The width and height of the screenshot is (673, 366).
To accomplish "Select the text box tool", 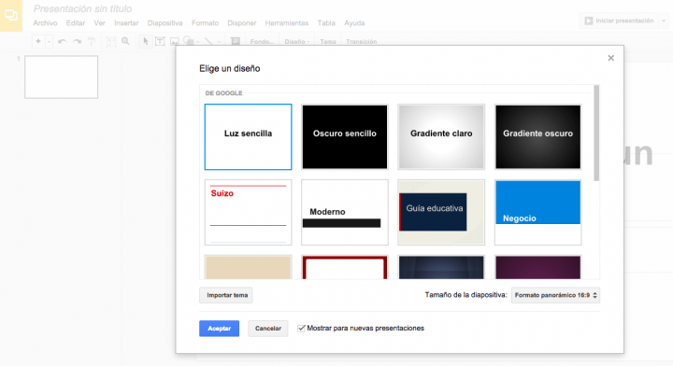I will pyautogui.click(x=160, y=42).
